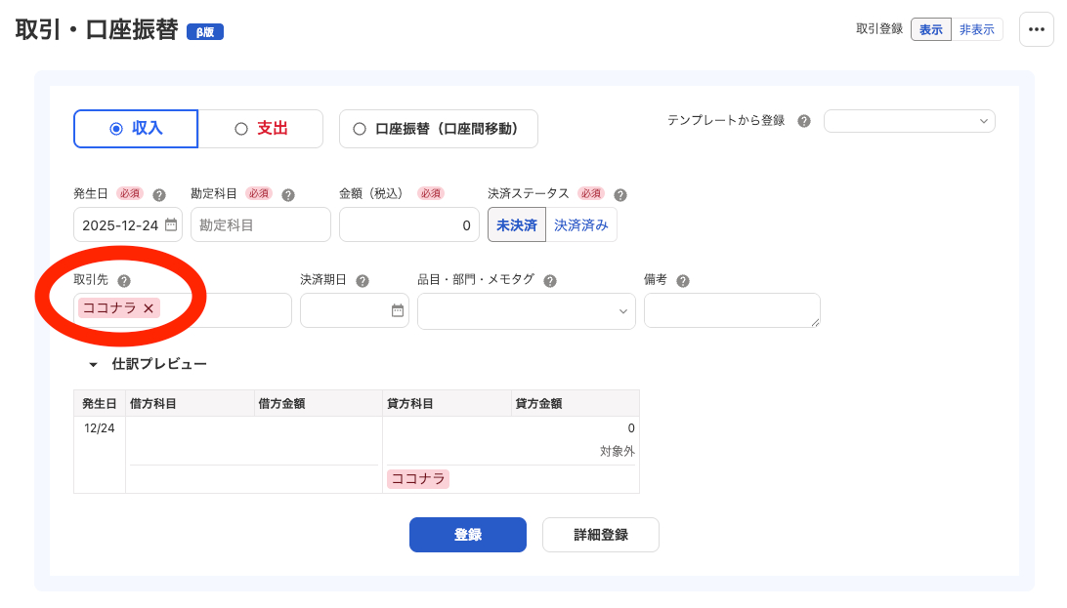The height and width of the screenshot is (608, 1067).
Task: Select the 口座振替（口座間移動）option
Action: tap(438, 128)
